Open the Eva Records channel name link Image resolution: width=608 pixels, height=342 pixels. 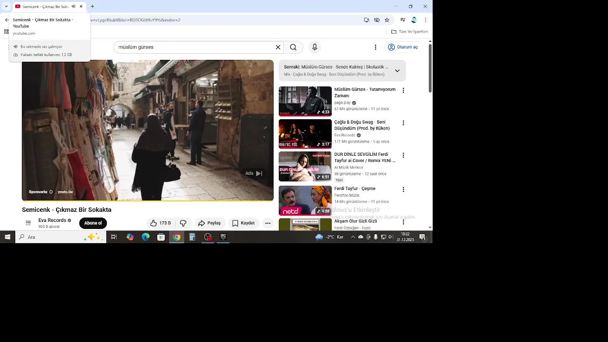point(52,220)
